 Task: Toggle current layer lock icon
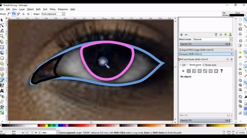pyautogui.click(x=39, y=133)
